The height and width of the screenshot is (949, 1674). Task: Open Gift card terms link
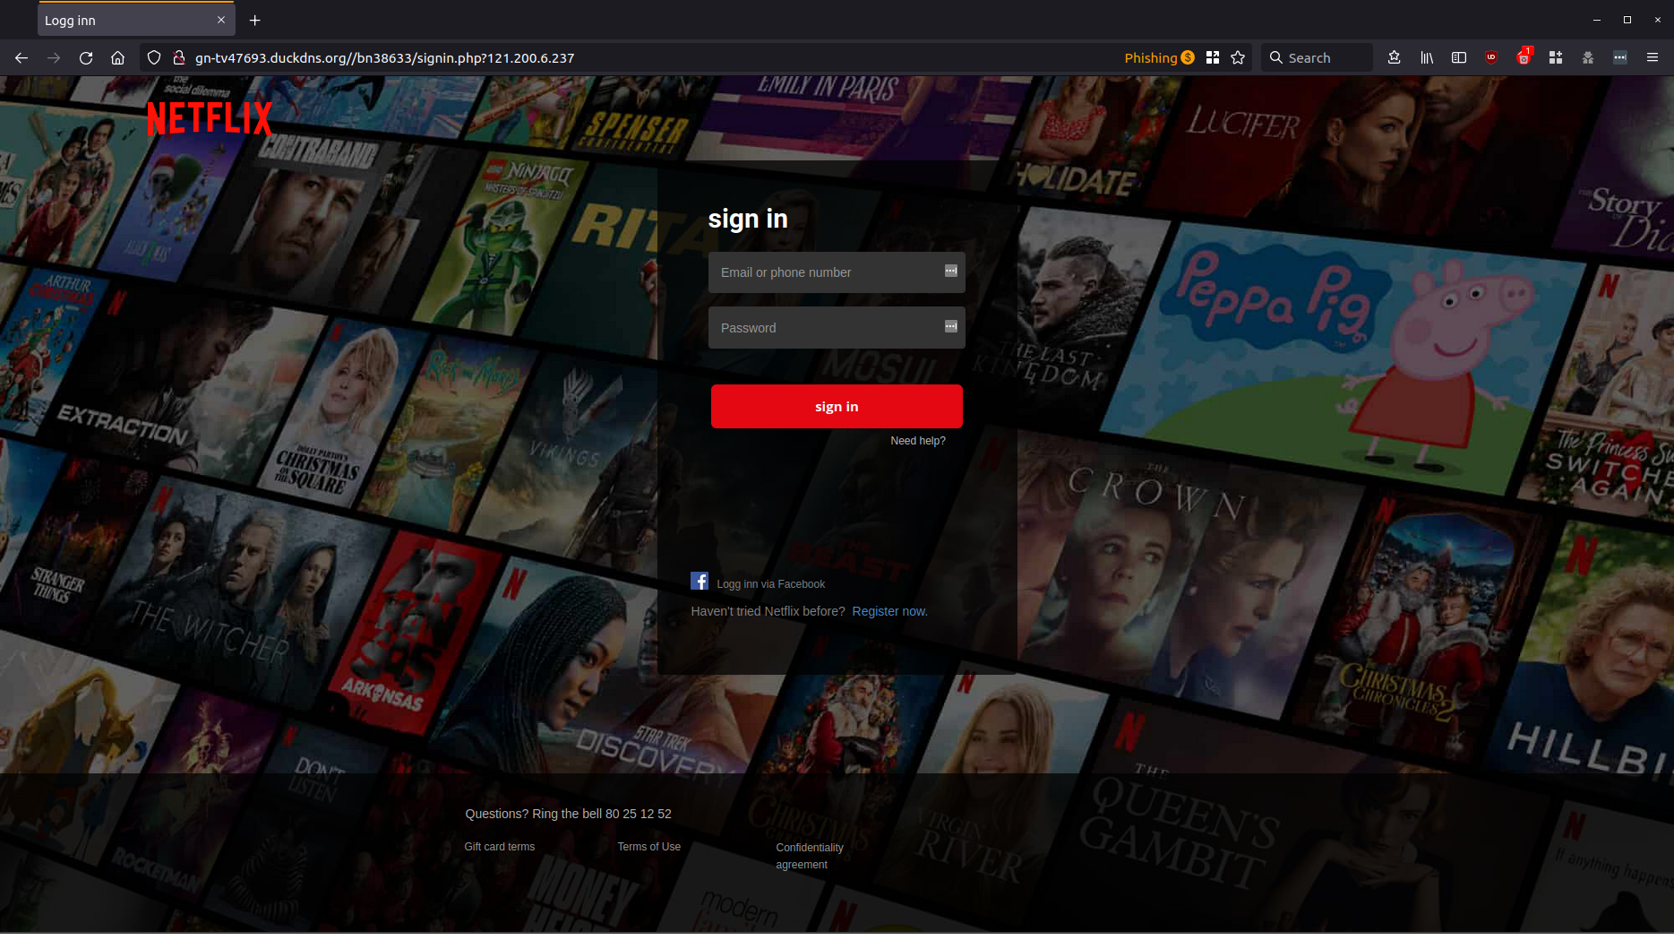500,847
